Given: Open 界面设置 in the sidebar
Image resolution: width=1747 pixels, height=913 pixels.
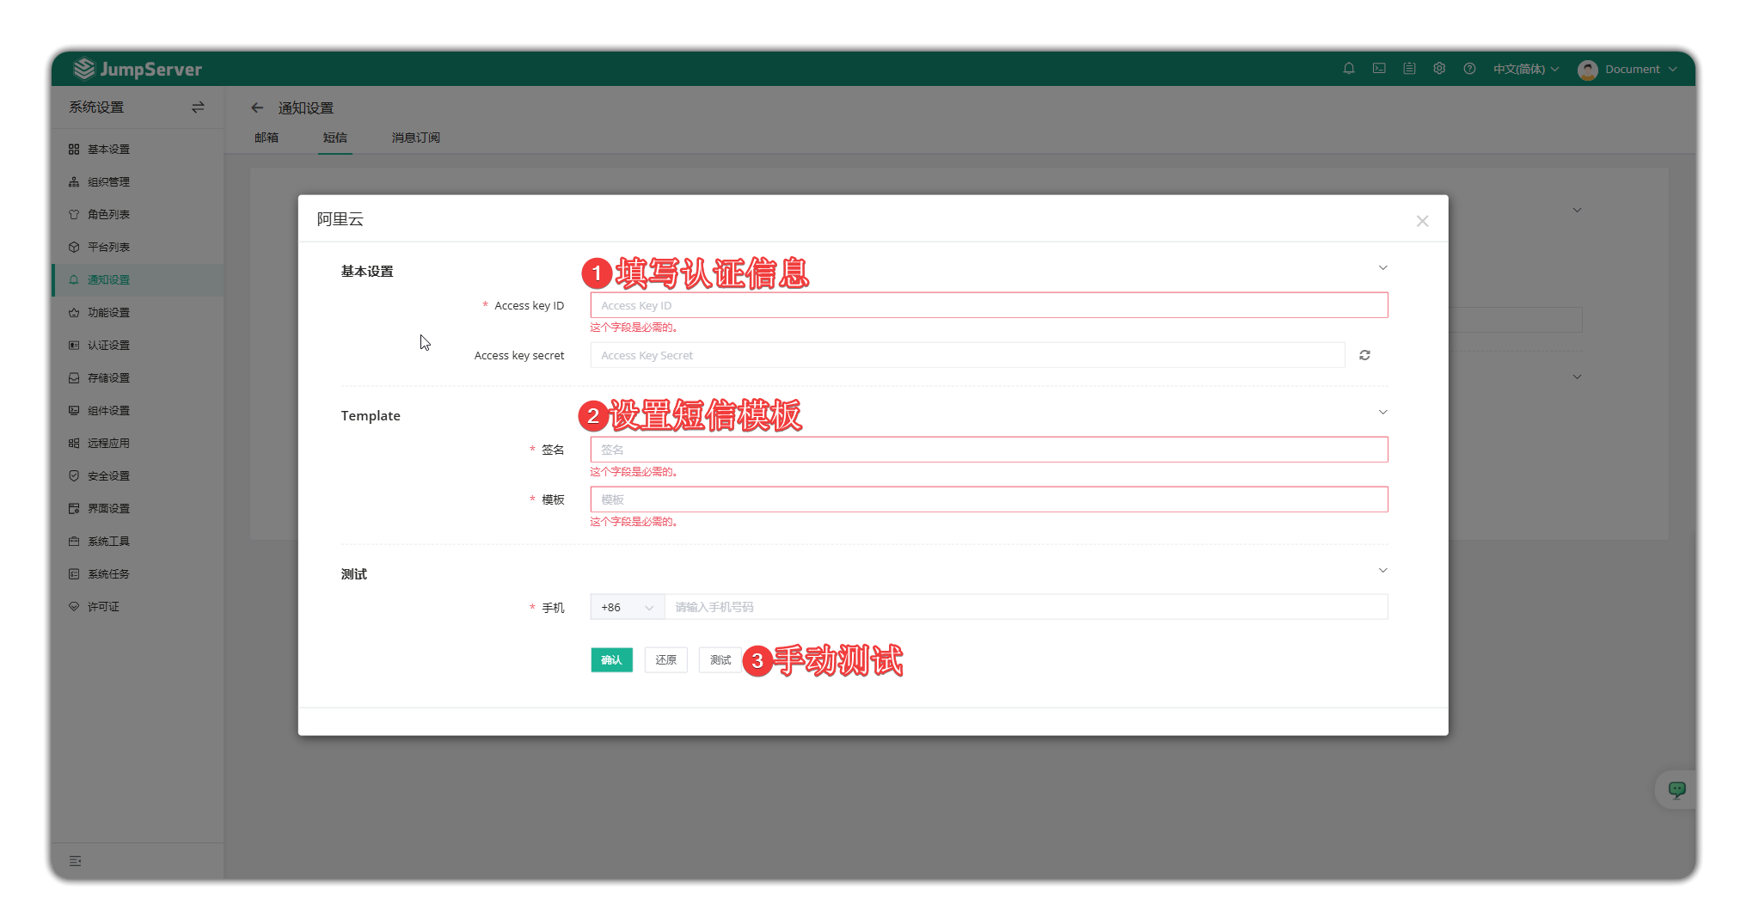Looking at the screenshot, I should [138, 509].
